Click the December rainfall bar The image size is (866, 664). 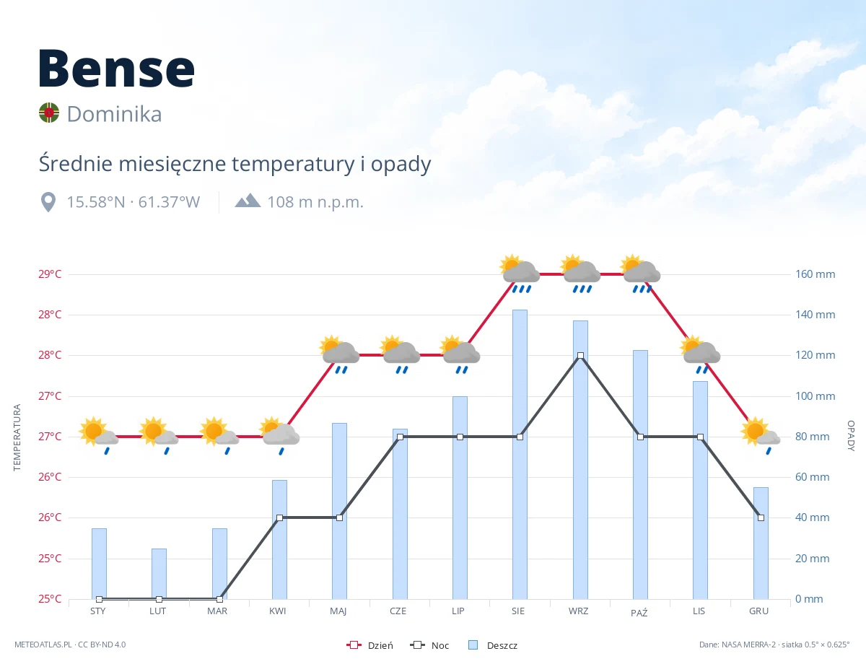(761, 543)
